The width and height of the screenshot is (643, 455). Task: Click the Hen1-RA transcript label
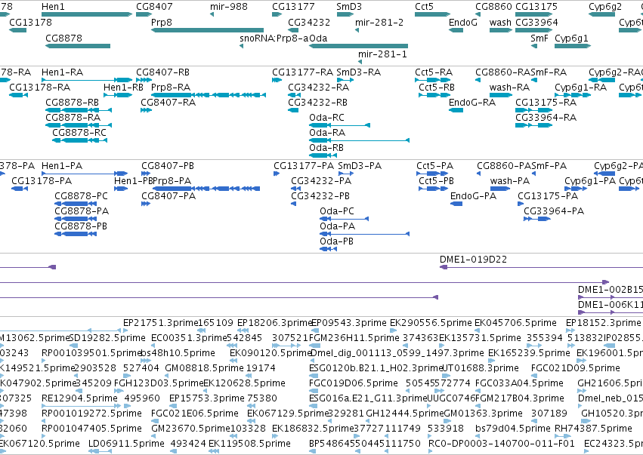62,72
